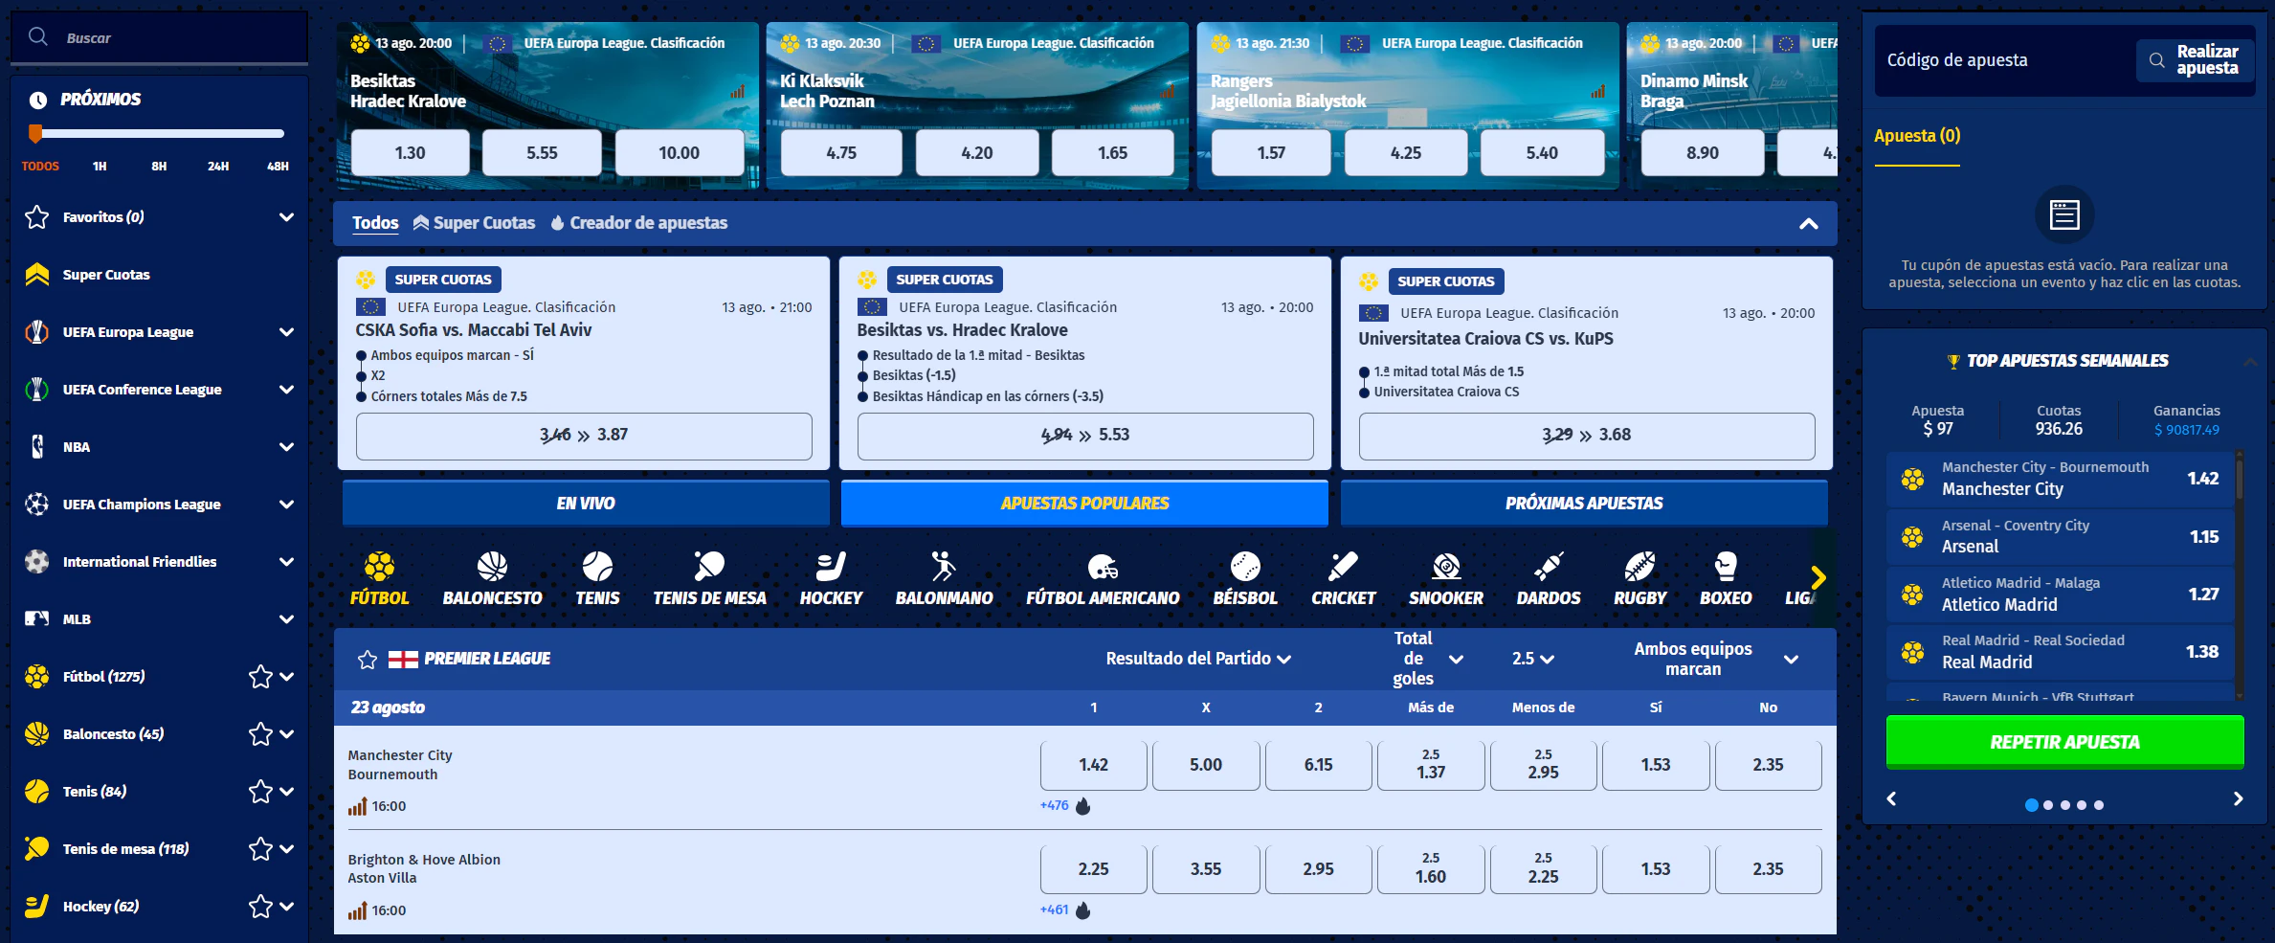Select CSKA Sofia super cuota 3.87

pos(584,436)
